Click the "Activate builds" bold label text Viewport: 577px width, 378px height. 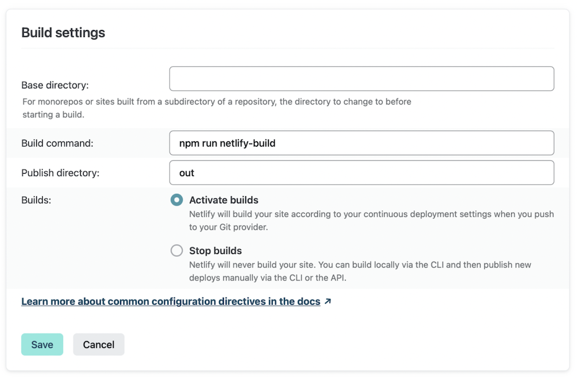click(224, 200)
